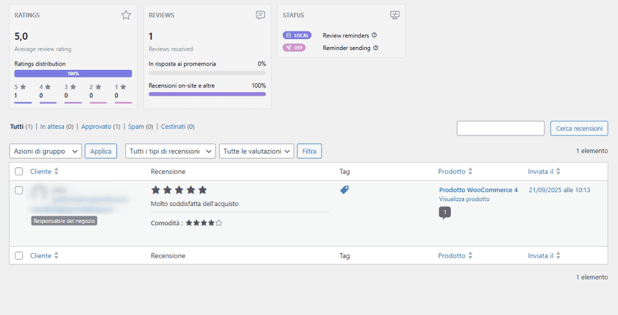This screenshot has width=618, height=315.
Task: Click the Average review rating label
Action: tap(43, 49)
